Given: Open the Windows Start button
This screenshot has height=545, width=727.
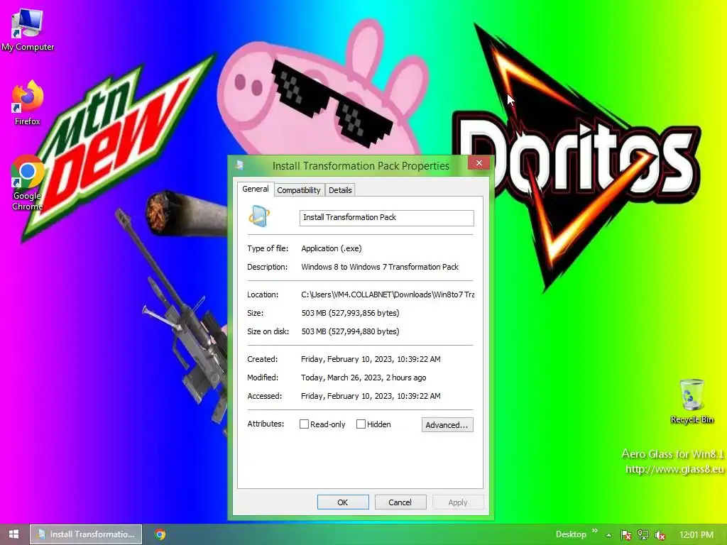Looking at the screenshot, I should [14, 534].
